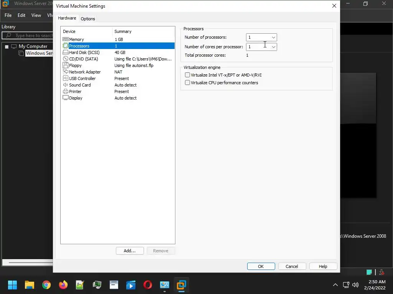Switch to the Hardware tab

tap(67, 18)
